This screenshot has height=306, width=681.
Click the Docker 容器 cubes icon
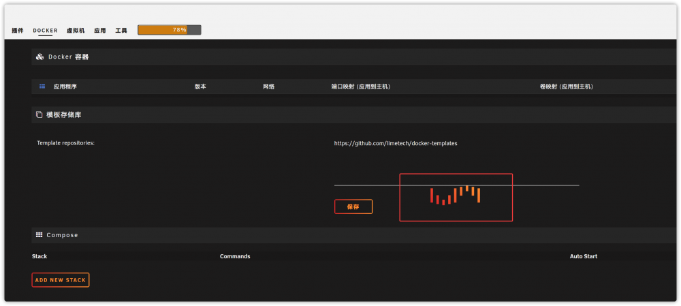tap(40, 57)
